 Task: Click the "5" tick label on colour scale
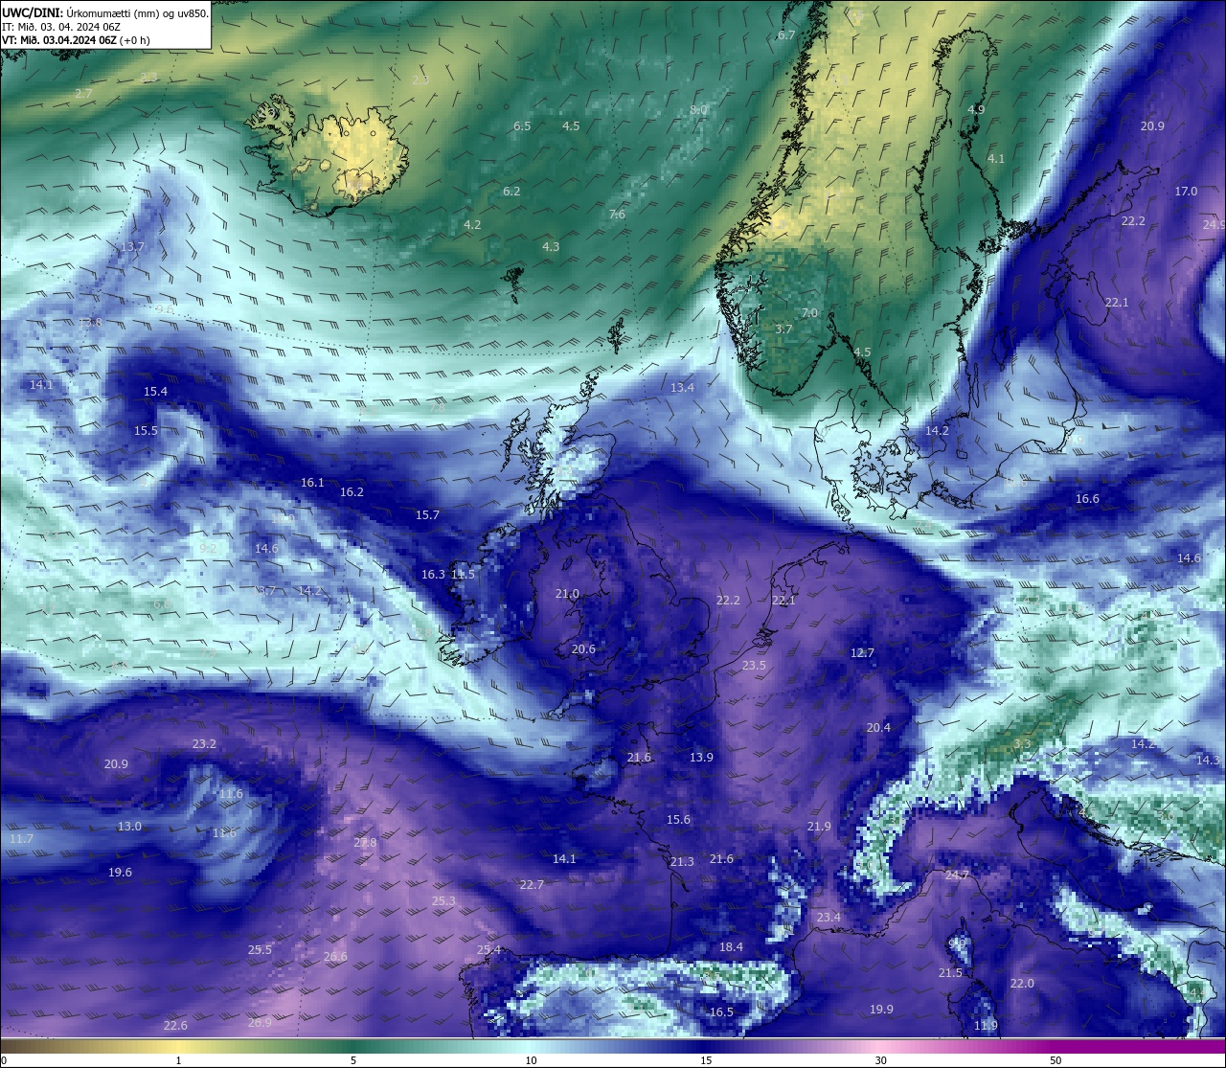click(x=353, y=1060)
